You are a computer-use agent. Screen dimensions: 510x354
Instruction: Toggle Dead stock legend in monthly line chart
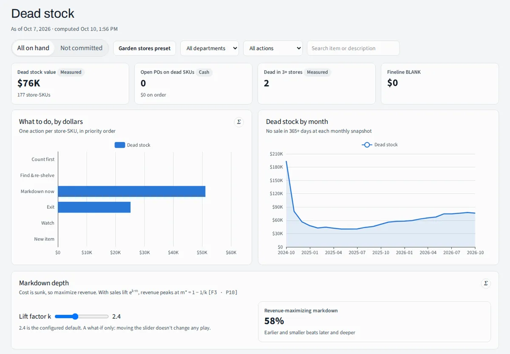[380, 145]
